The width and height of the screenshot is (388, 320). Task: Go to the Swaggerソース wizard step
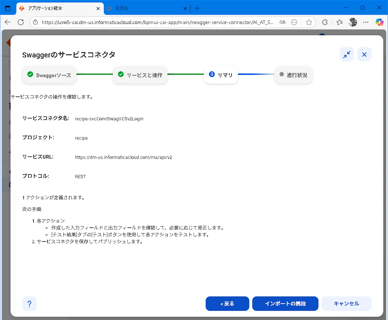click(x=49, y=75)
